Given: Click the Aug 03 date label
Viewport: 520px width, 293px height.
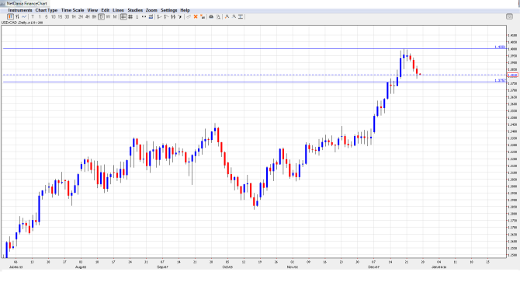Looking at the screenshot, I should tap(81, 267).
